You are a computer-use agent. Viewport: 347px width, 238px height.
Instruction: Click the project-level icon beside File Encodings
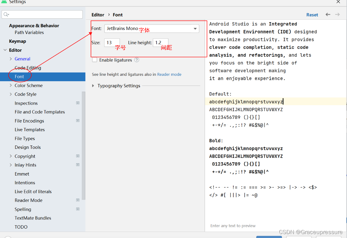tap(78, 121)
